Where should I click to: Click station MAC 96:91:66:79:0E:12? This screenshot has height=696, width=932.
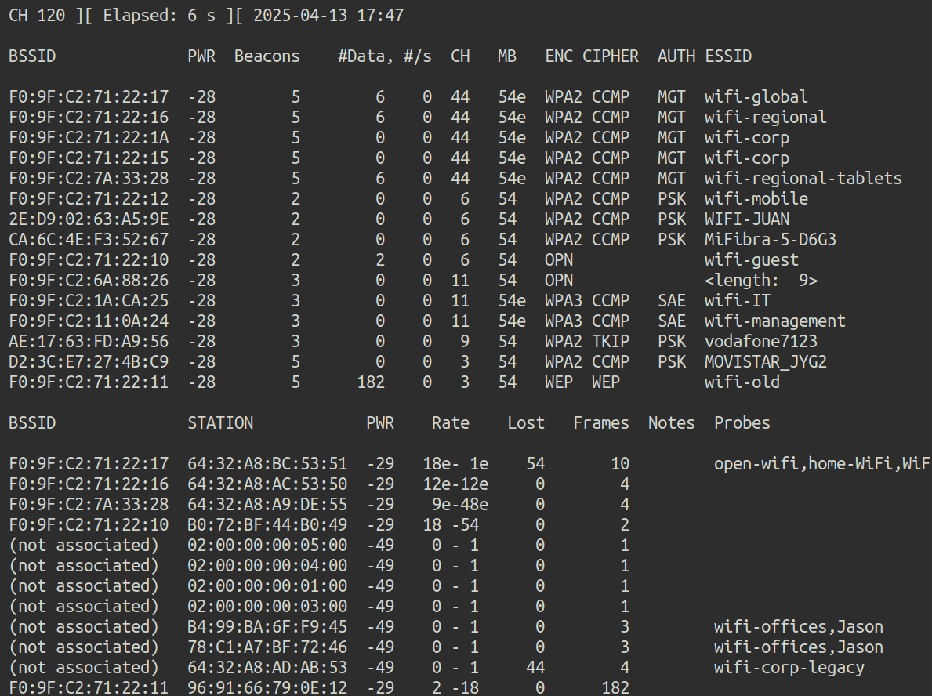coord(267,688)
